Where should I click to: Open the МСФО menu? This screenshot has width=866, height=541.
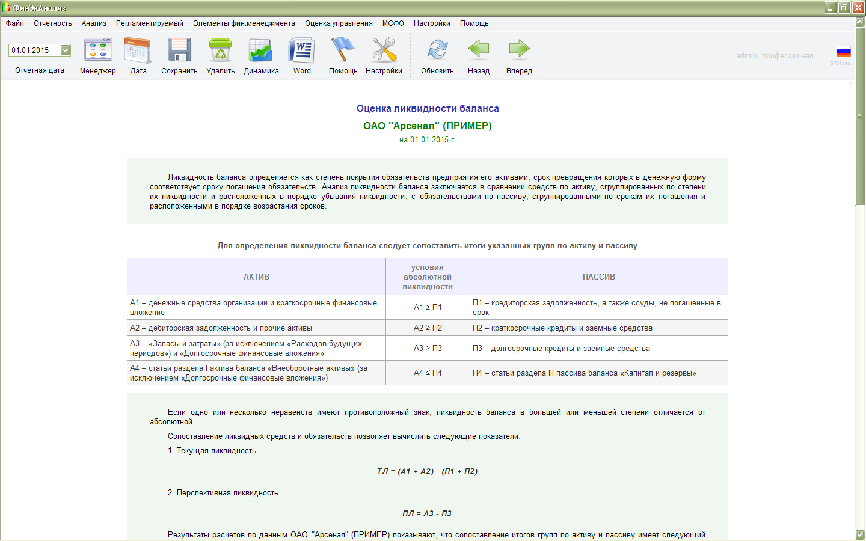coord(393,23)
